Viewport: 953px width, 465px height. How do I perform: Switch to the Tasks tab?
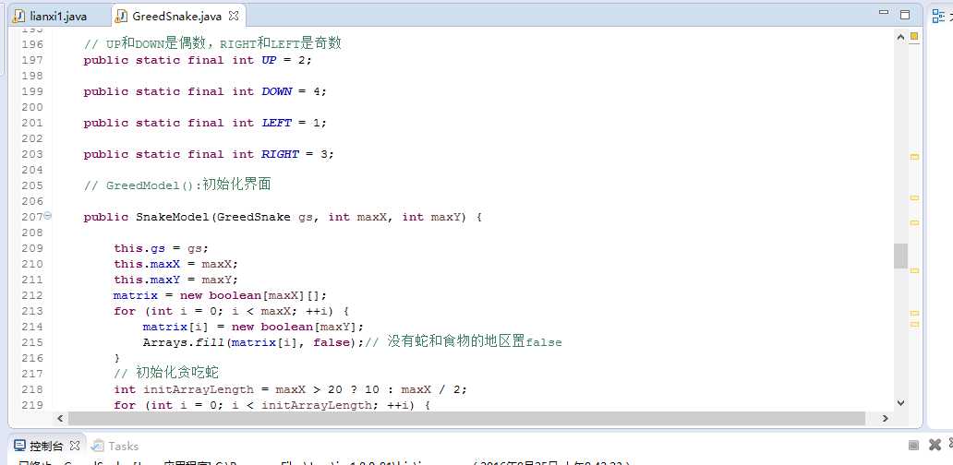coord(115,447)
